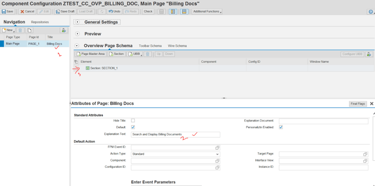
Task: Add a Page Master Area
Action: [x=91, y=54]
